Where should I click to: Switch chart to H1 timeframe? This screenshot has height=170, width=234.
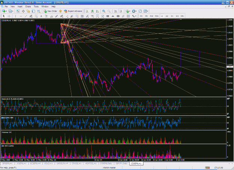[x=162, y=16]
